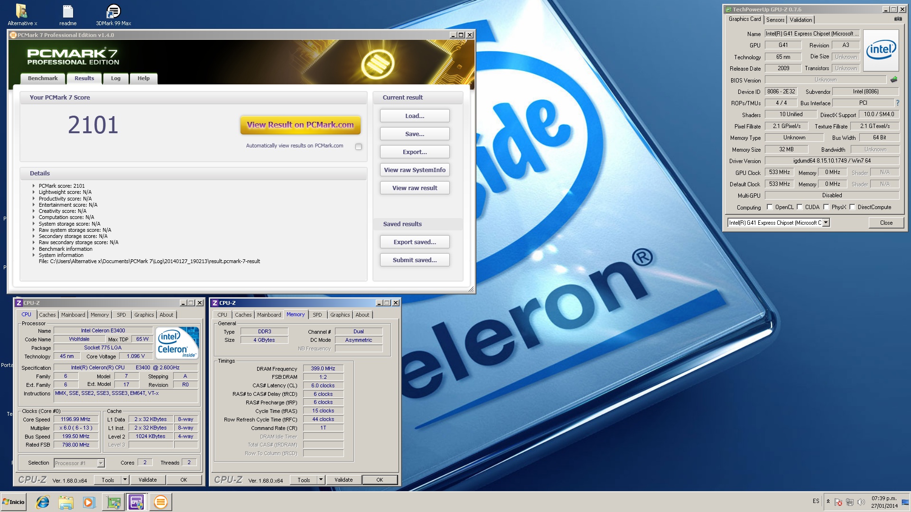911x512 pixels.
Task: Open Windows Media Player from the taskbar
Action: 89,502
